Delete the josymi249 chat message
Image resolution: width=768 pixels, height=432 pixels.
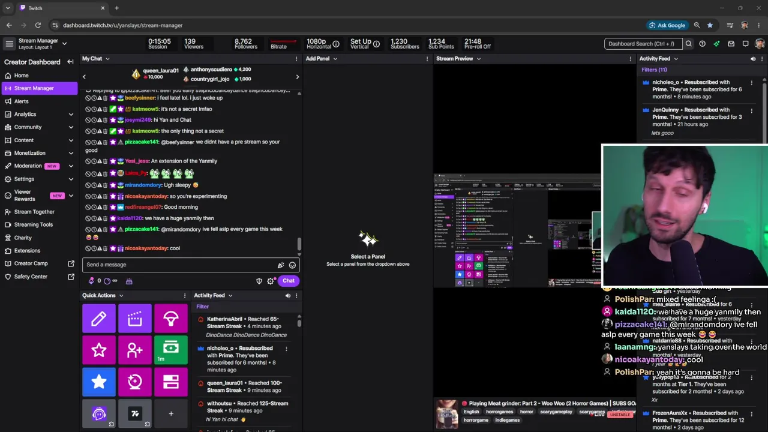point(106,120)
